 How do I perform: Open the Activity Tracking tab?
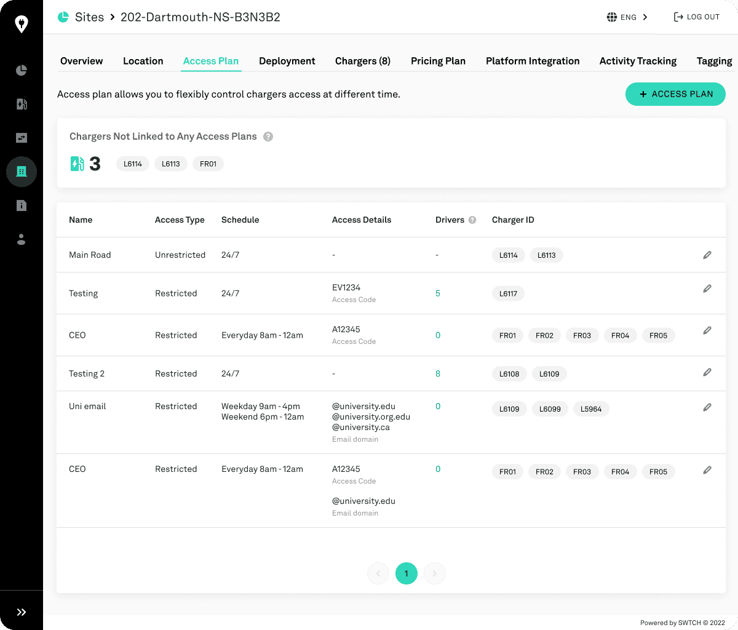[x=638, y=61]
